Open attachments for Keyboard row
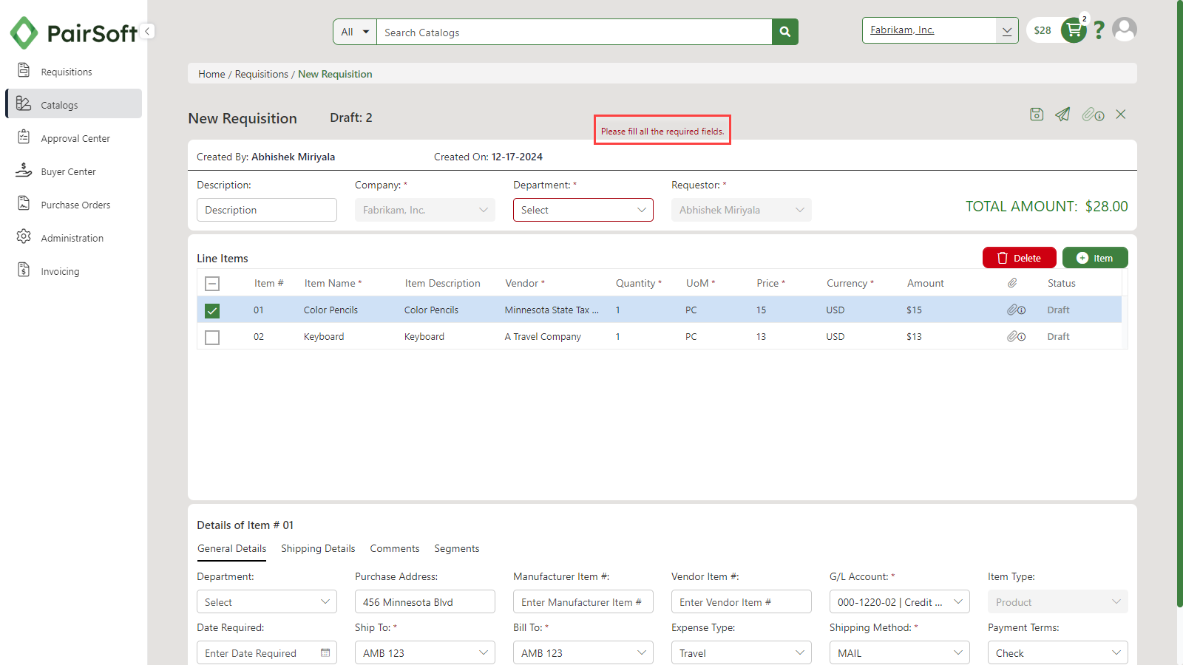The height and width of the screenshot is (665, 1183). pyautogui.click(x=1016, y=337)
